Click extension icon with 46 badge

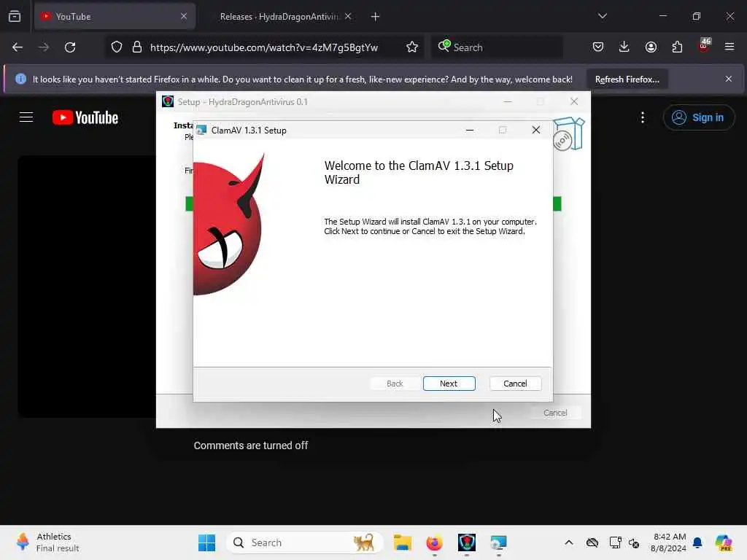tap(704, 46)
